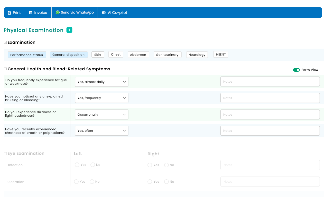Switch to the Abdomen examination tab
The image size is (326, 197).
point(138,55)
